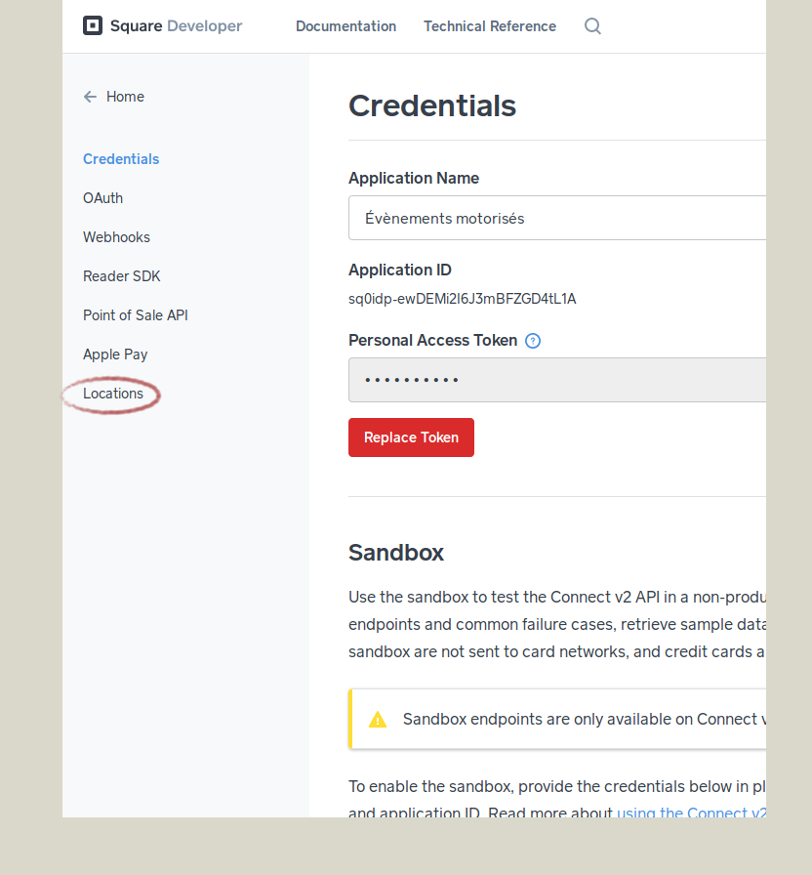Follow the 'using the Connect v2' link
This screenshot has height=875, width=812.
(x=691, y=812)
